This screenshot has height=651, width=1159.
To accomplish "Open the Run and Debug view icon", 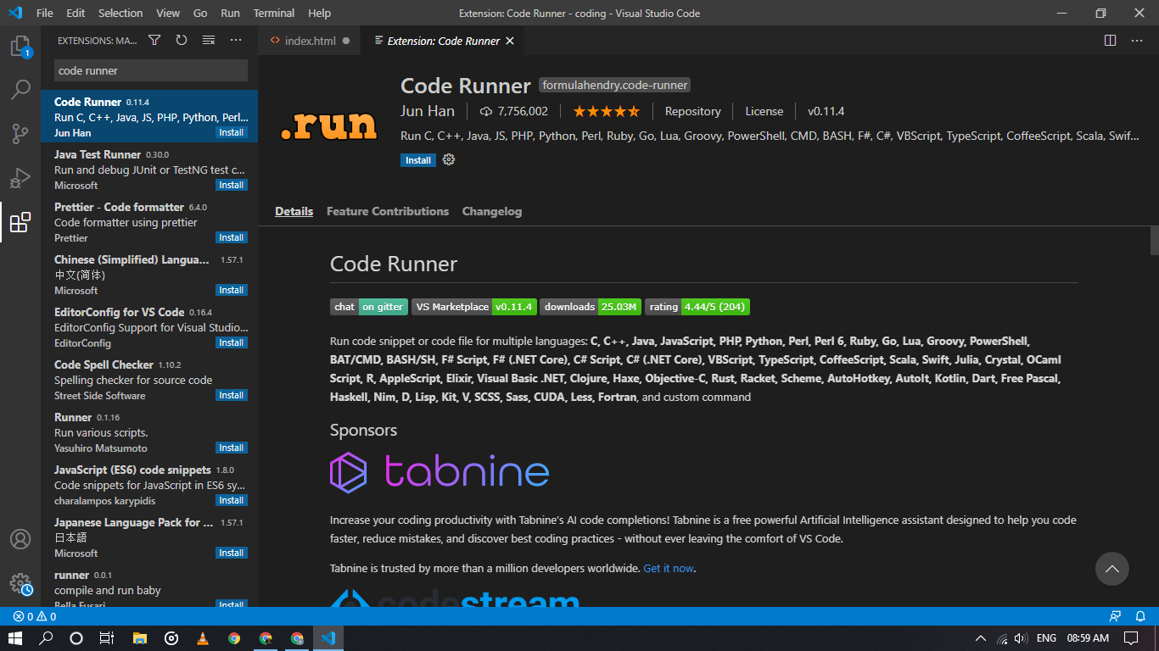I will click(20, 178).
